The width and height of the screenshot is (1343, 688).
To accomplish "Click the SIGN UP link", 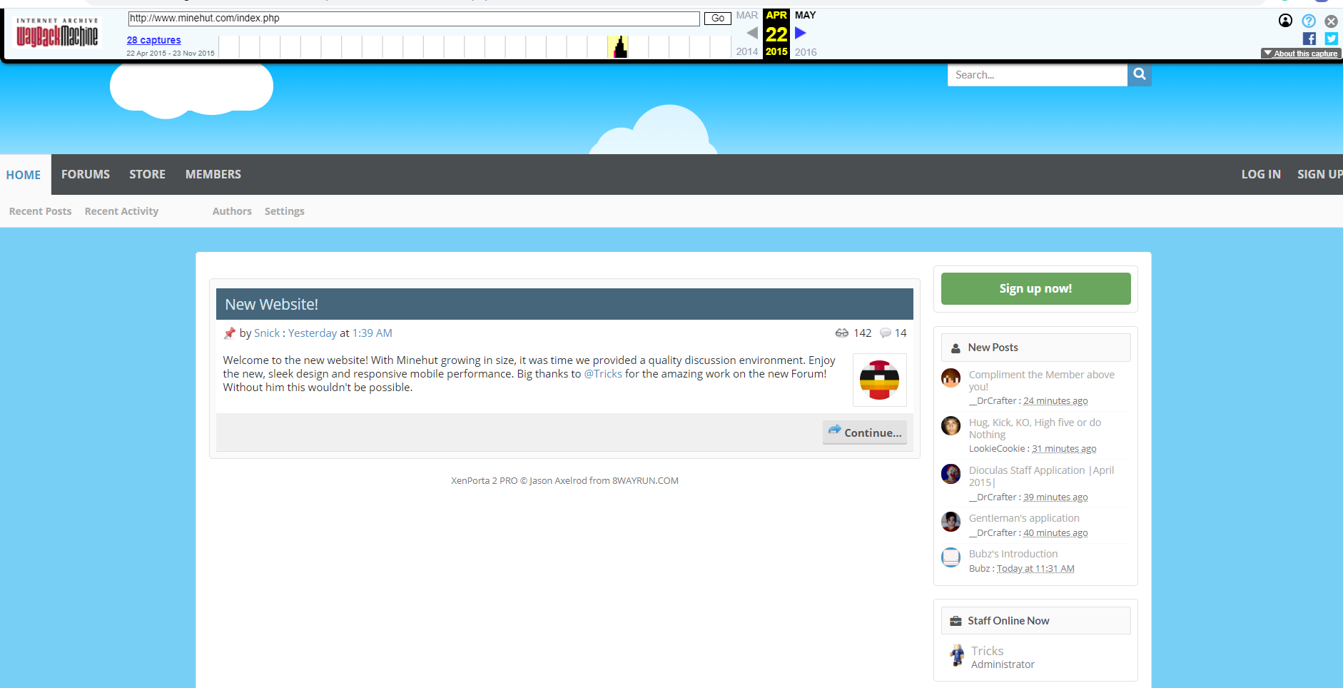I will tap(1319, 174).
